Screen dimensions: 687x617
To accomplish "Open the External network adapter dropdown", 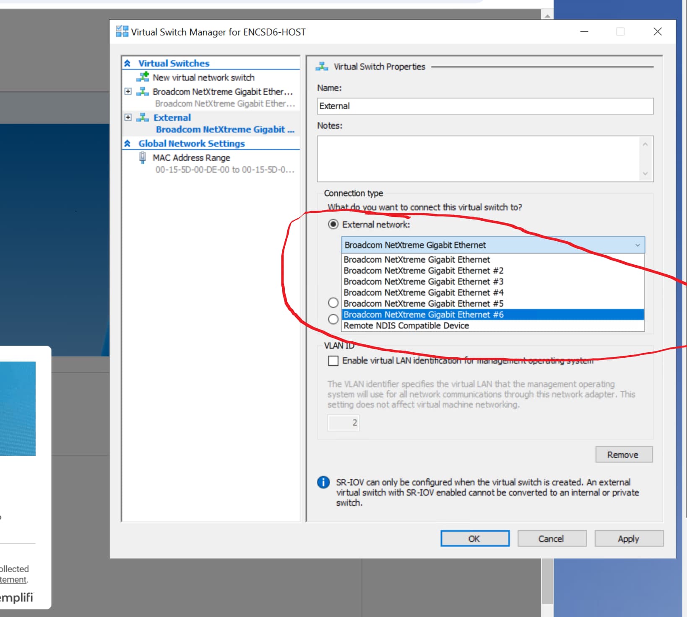I will click(x=638, y=245).
